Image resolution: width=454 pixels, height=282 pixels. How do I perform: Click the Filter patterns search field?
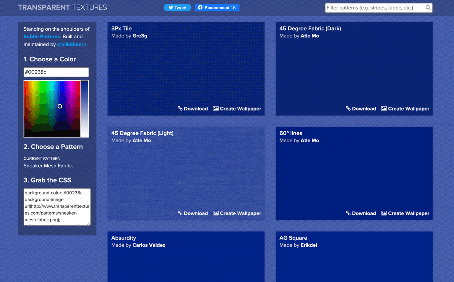click(x=375, y=8)
